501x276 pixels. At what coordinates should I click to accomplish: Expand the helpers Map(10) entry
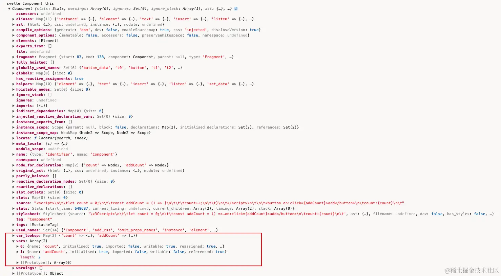coord(13,84)
